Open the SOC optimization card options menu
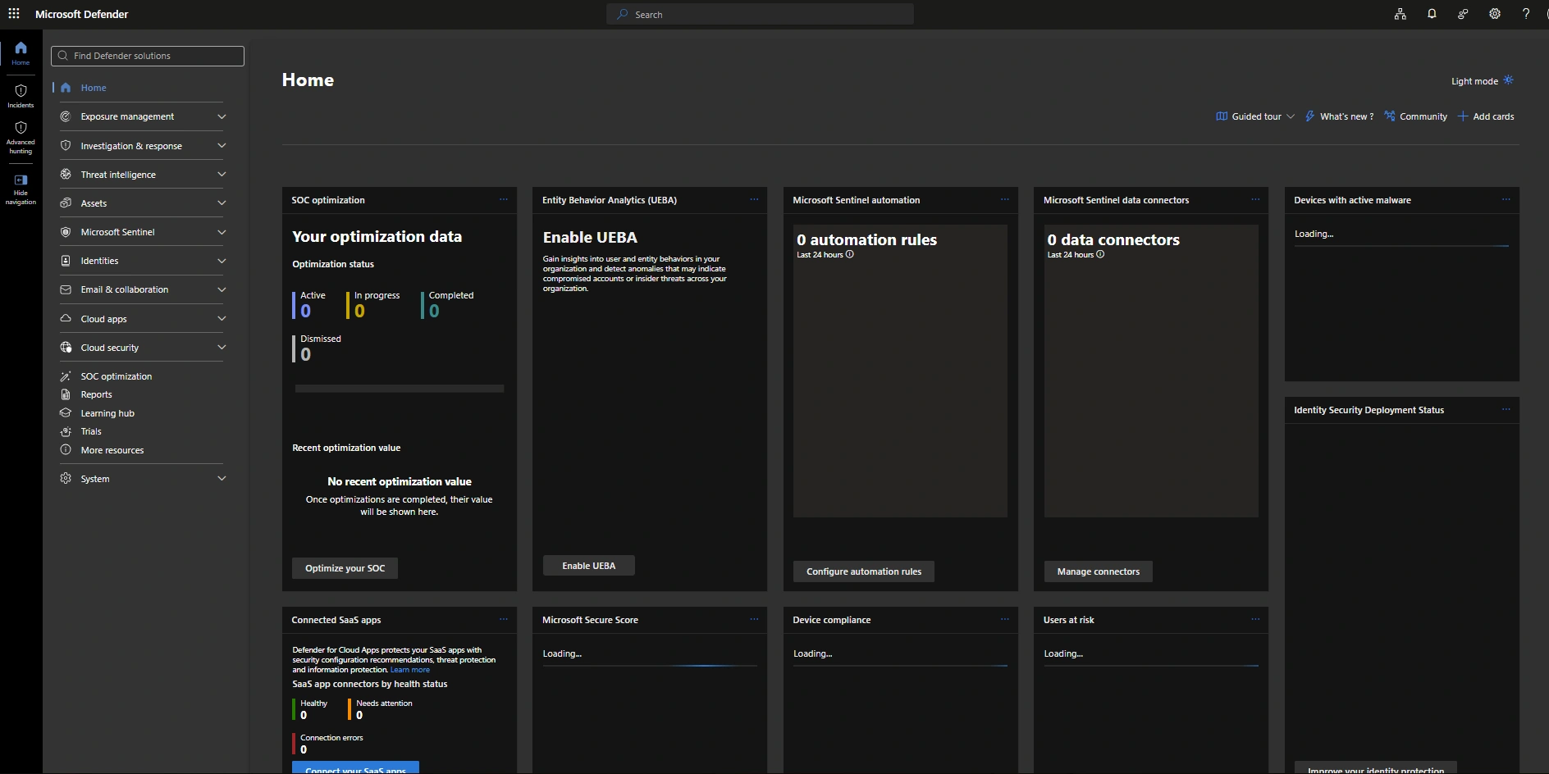The height and width of the screenshot is (774, 1549). 504,200
